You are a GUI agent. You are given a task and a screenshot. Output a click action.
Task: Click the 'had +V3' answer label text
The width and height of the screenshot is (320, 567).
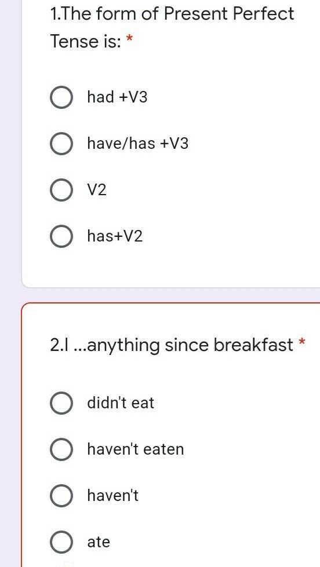(117, 97)
